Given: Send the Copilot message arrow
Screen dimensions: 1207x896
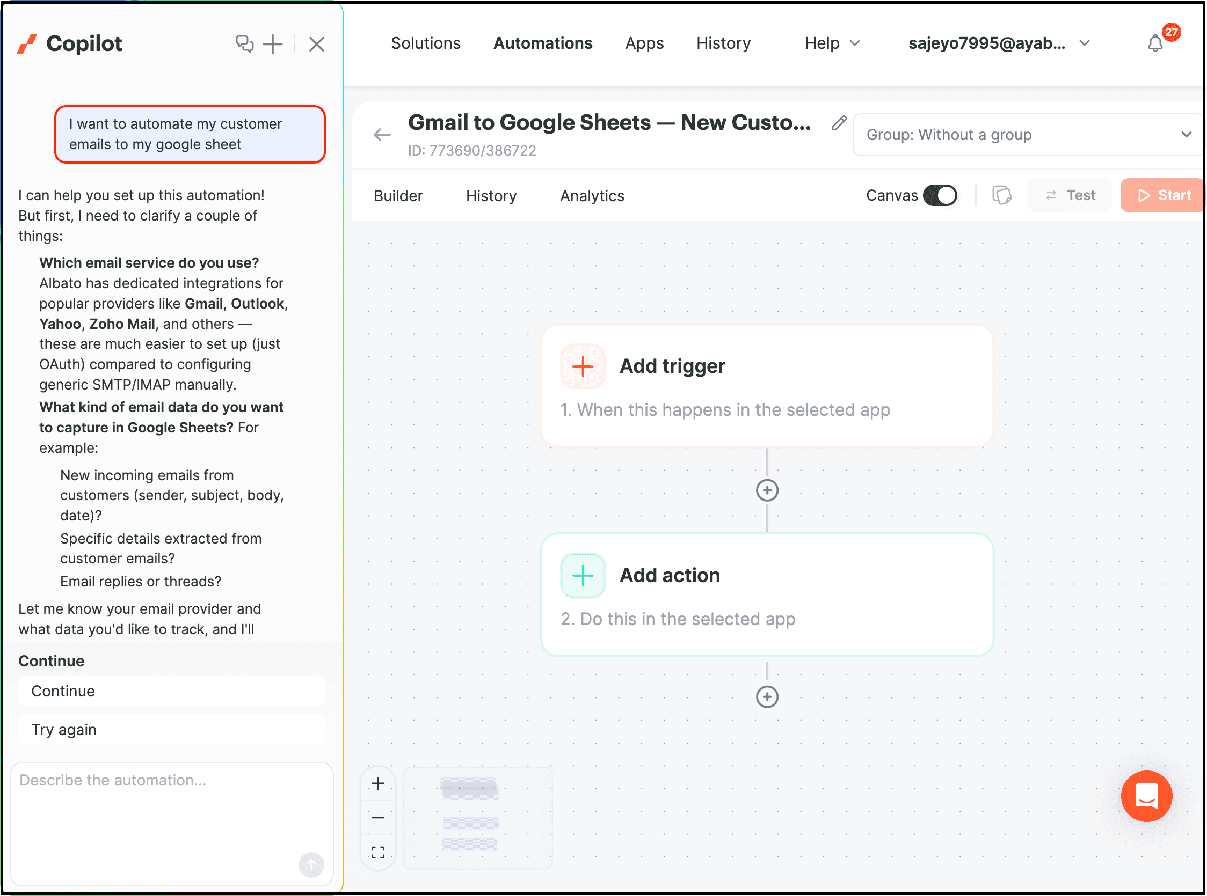Looking at the screenshot, I should (x=311, y=864).
